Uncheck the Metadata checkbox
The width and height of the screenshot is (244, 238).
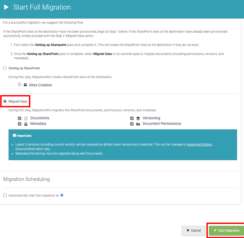pyautogui.click(x=19, y=124)
